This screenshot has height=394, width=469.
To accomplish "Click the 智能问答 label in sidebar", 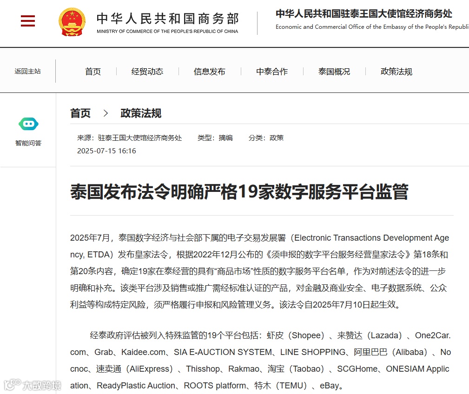I will [x=28, y=143].
